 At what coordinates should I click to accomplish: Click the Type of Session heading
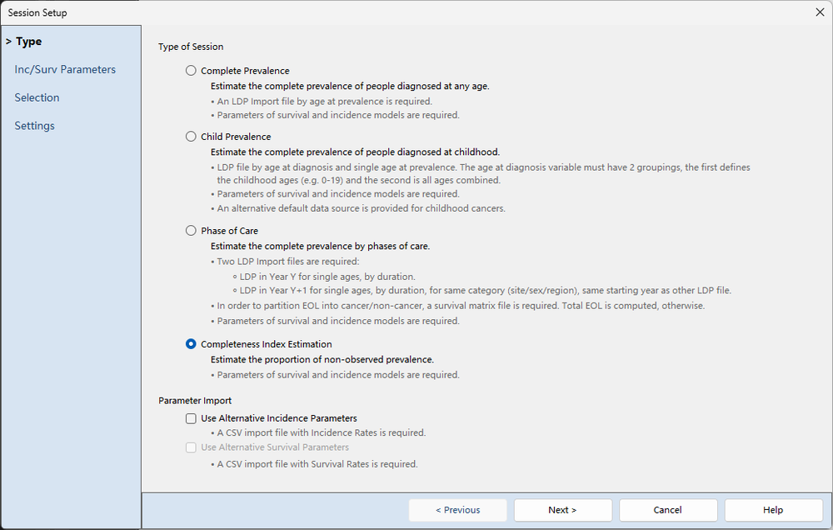(191, 47)
